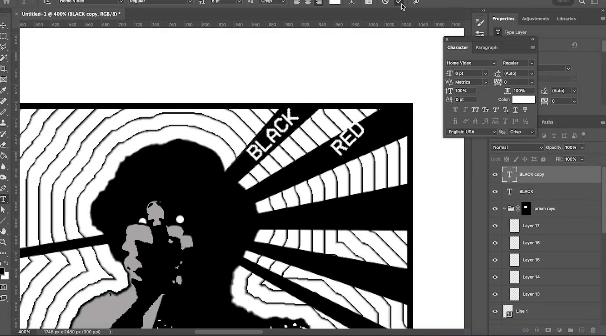Image resolution: width=606 pixels, height=336 pixels.
Task: Click the lock position icon
Action: coord(525,159)
